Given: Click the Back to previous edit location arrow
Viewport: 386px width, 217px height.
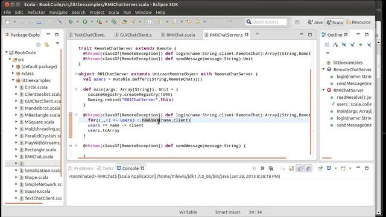Looking at the screenshot, I should (x=189, y=22).
